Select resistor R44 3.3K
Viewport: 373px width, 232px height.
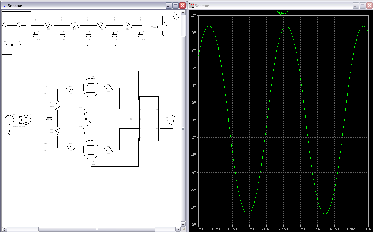click(x=70, y=147)
